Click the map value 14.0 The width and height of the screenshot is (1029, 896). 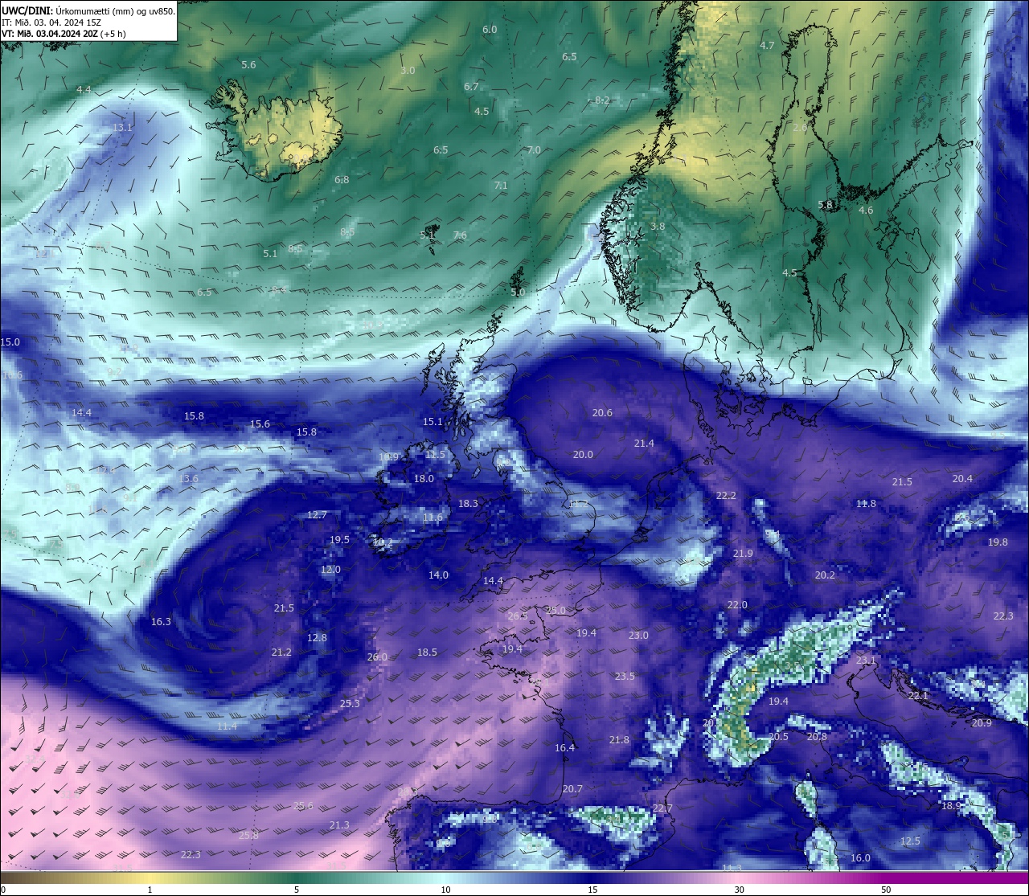pos(438,575)
